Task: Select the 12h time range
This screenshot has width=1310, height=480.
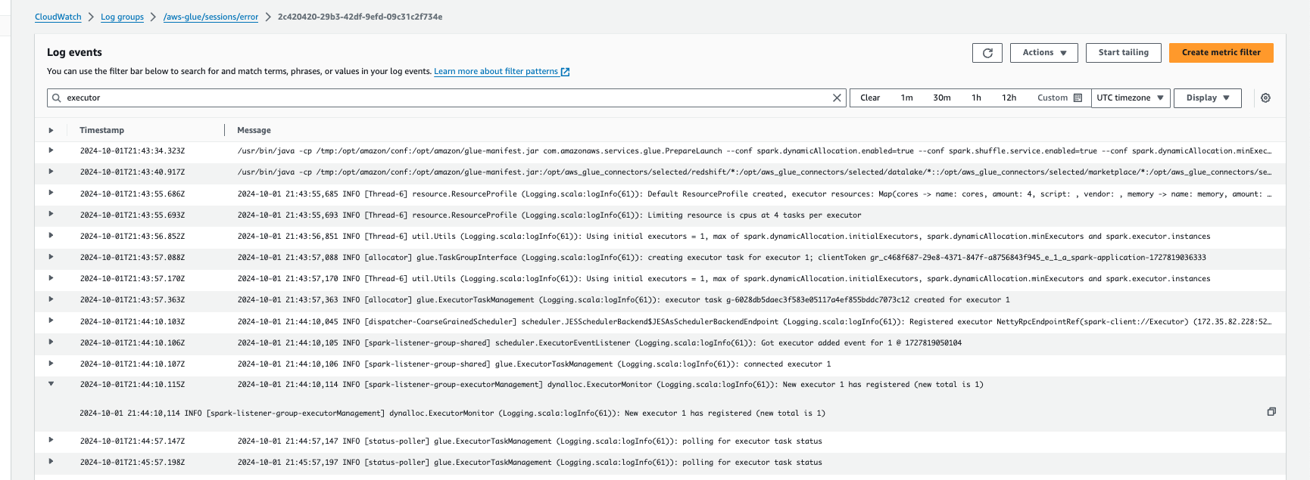Action: (1009, 98)
